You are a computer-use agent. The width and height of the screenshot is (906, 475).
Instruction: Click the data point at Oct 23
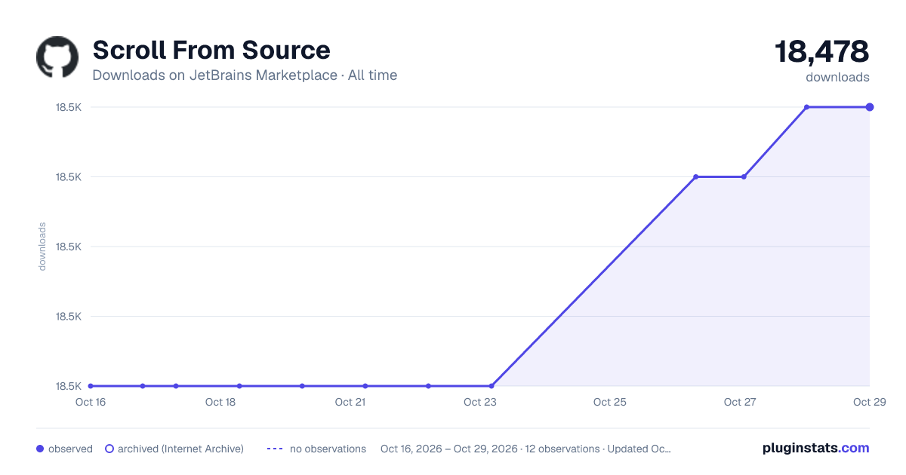(492, 386)
